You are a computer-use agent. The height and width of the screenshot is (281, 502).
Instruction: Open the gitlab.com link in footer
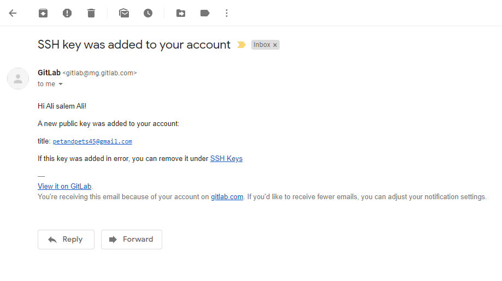pos(227,197)
